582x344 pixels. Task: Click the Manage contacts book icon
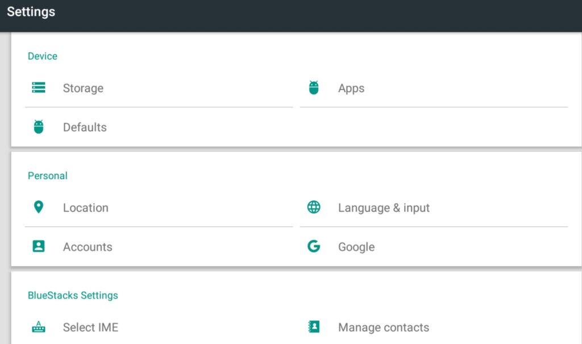click(314, 327)
